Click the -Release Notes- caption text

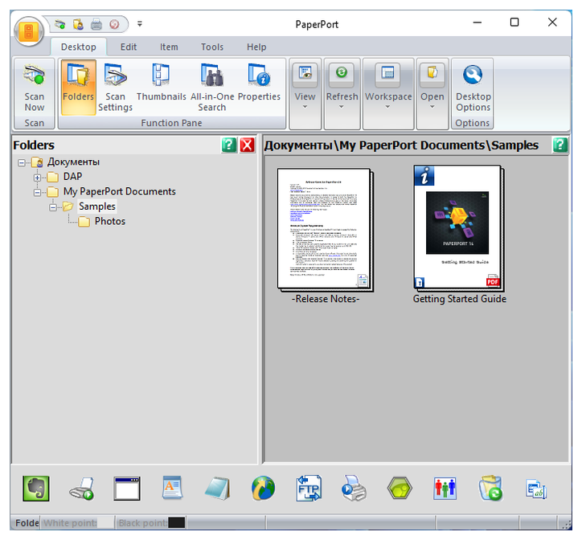326,299
